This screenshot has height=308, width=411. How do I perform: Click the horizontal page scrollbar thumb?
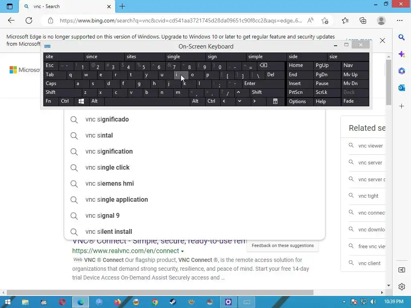point(160,292)
